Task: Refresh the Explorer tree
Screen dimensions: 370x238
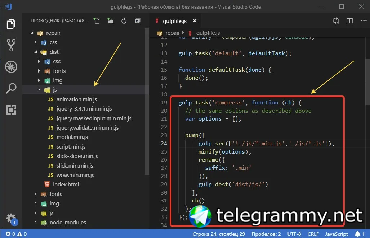Action: click(124, 21)
